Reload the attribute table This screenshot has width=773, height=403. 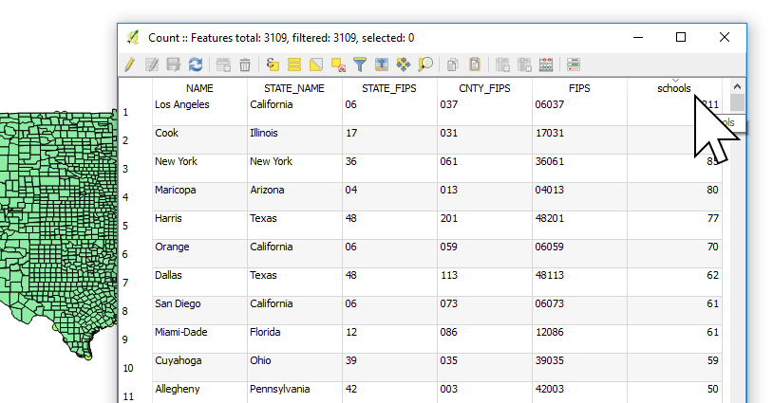pos(195,64)
